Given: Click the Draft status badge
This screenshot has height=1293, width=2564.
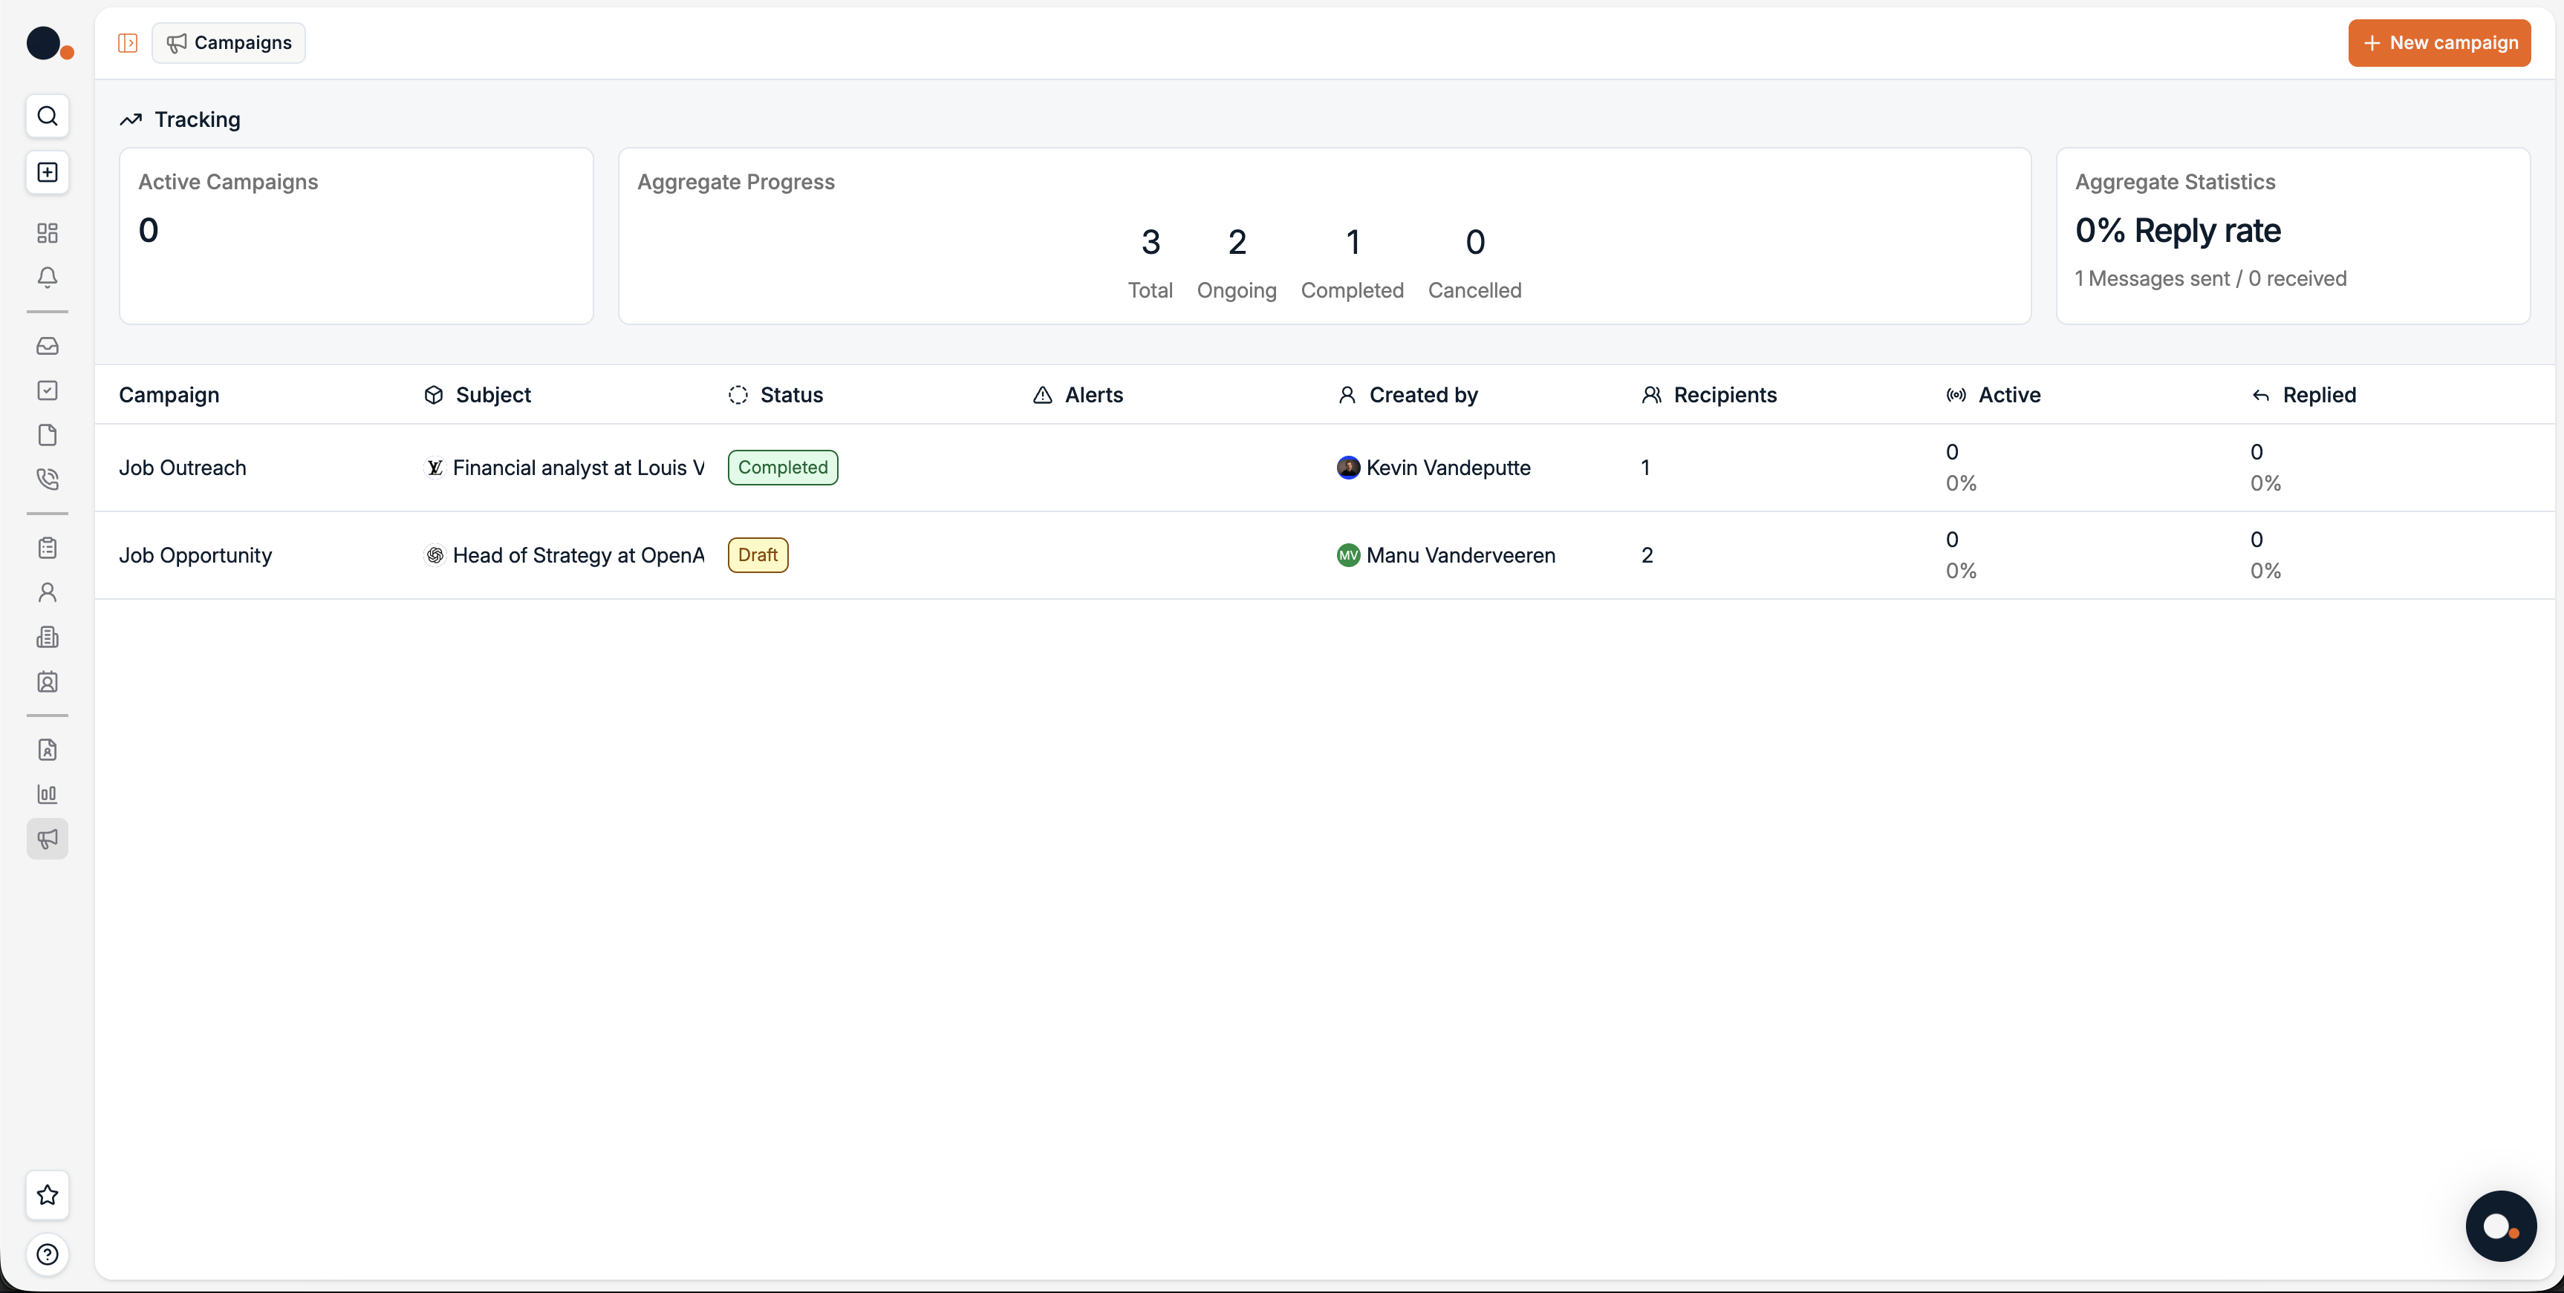Looking at the screenshot, I should pyautogui.click(x=758, y=555).
